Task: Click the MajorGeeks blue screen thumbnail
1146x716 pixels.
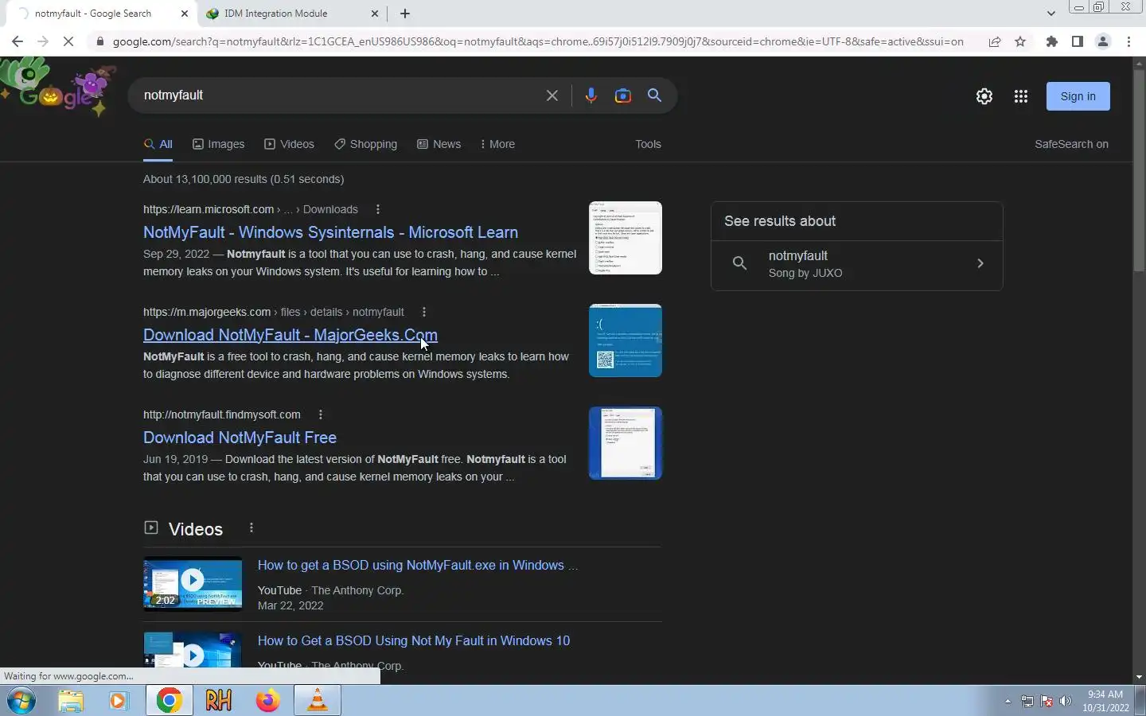Action: (626, 340)
